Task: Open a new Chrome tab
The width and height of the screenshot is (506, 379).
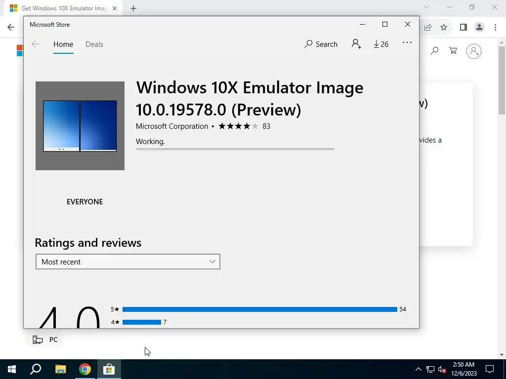Action: pyautogui.click(x=133, y=9)
